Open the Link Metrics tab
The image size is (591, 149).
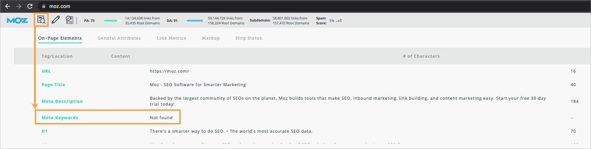[x=171, y=38]
